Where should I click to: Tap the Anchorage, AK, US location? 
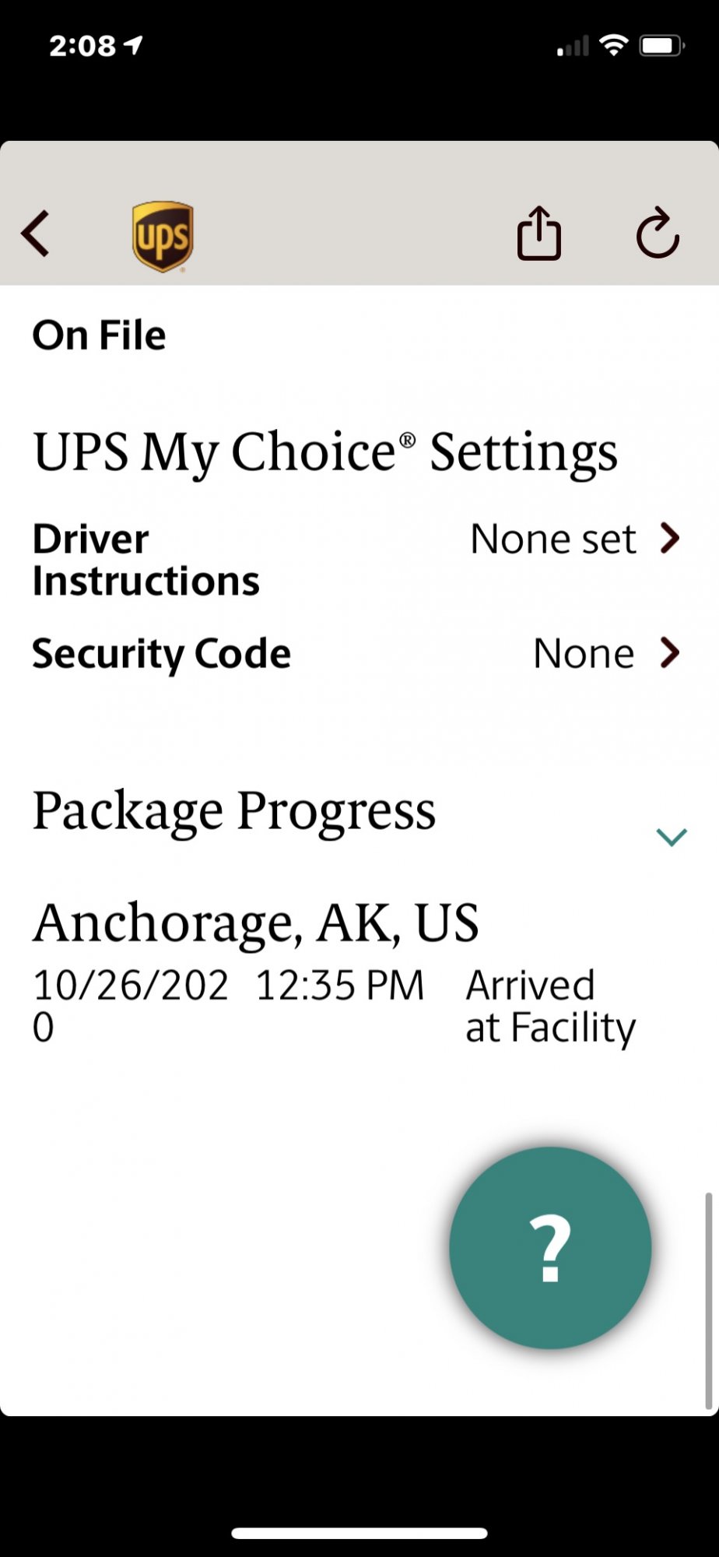point(255,923)
